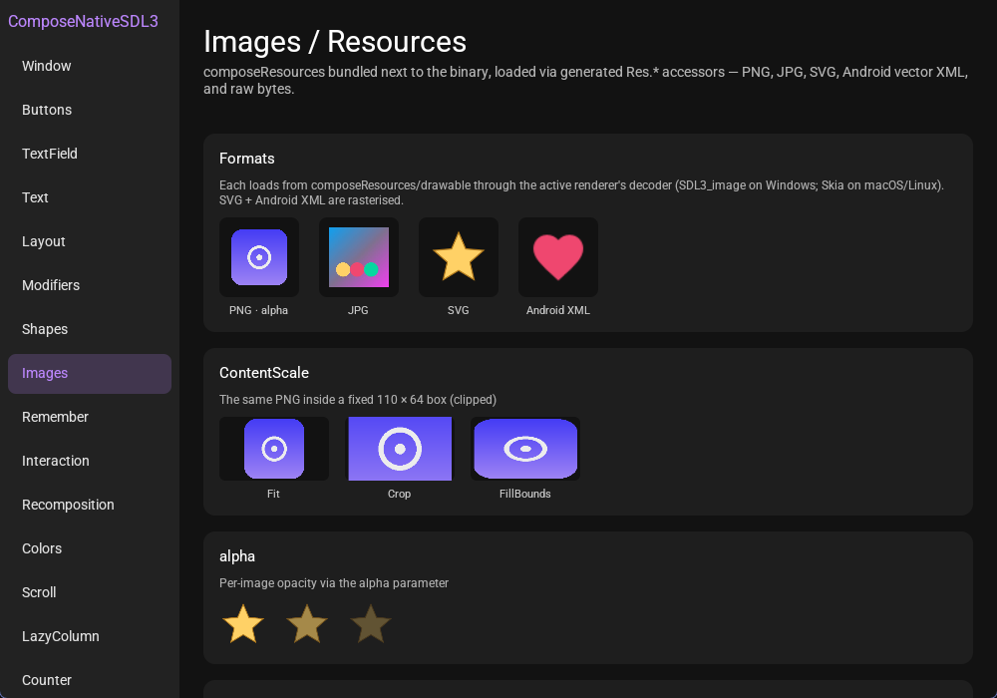Viewport: 997px width, 698px height.
Task: Open the Recomposition page
Action: tap(90, 505)
